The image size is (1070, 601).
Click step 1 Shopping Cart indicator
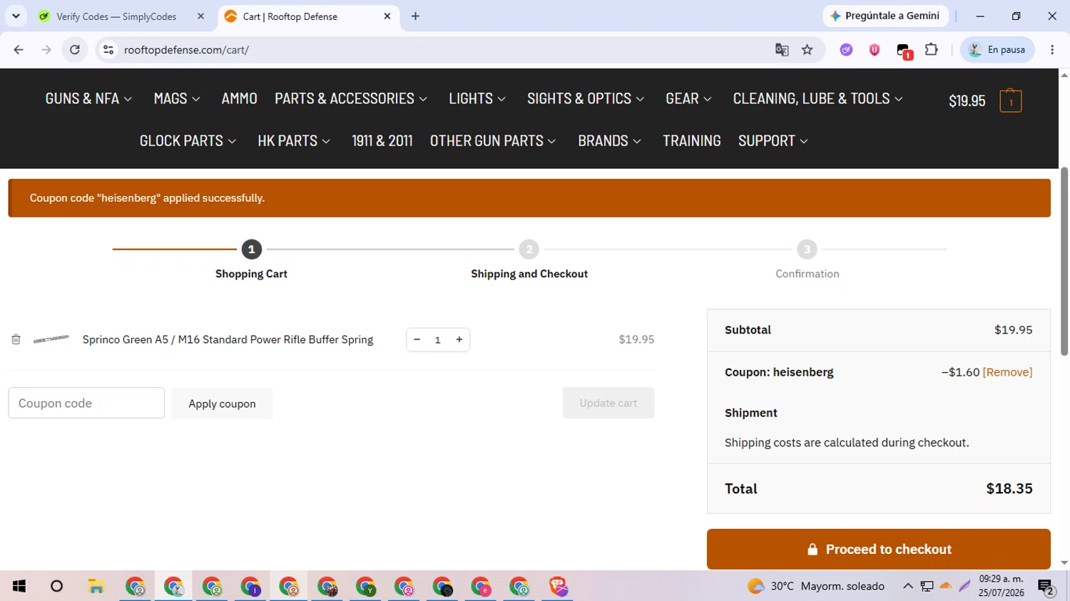[x=251, y=250]
